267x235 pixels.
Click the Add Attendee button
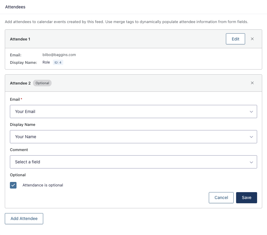tap(24, 219)
